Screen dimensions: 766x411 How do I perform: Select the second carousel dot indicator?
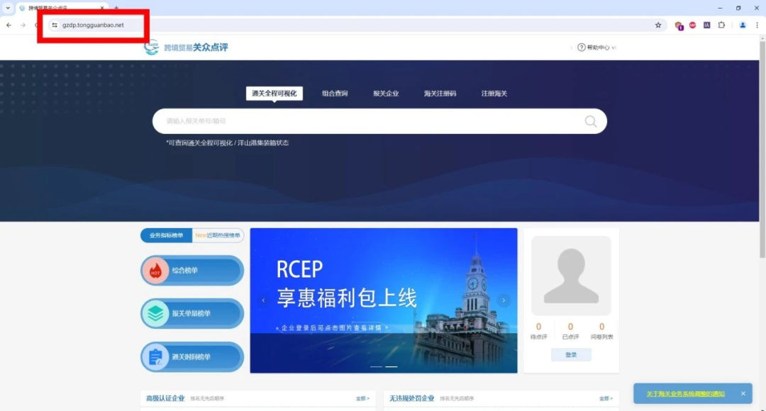392,367
